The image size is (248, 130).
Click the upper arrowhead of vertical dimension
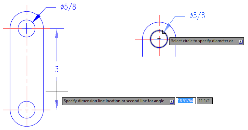click(57, 34)
